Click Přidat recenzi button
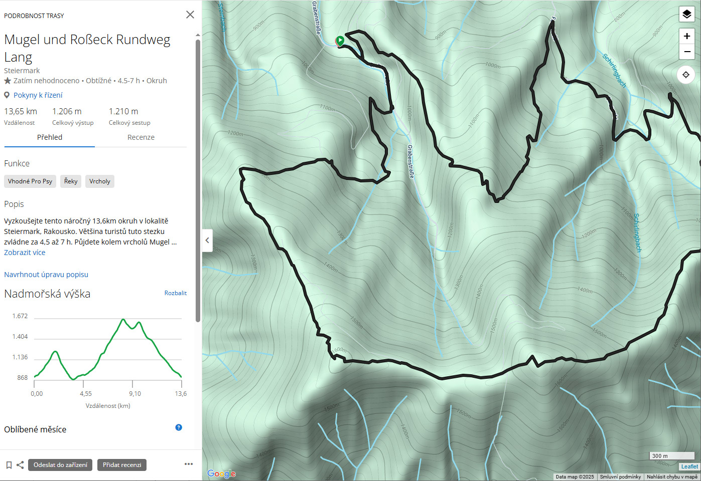 tap(122, 465)
